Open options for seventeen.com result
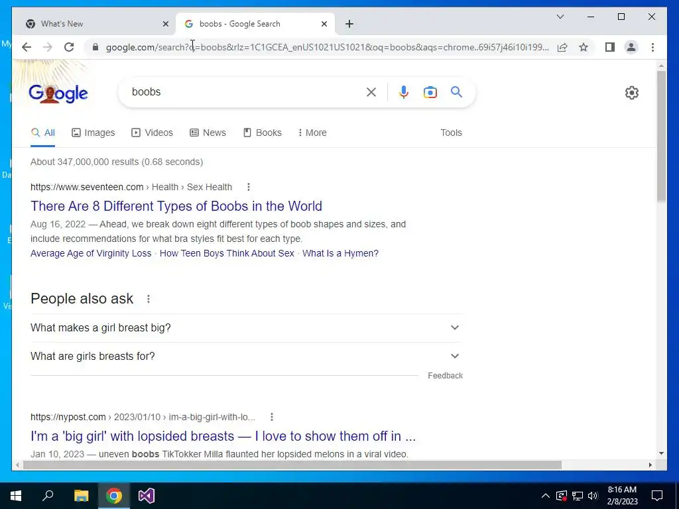This screenshot has width=679, height=509. point(249,187)
